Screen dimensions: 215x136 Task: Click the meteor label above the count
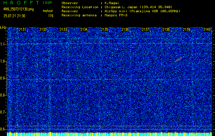[x=48, y=11]
